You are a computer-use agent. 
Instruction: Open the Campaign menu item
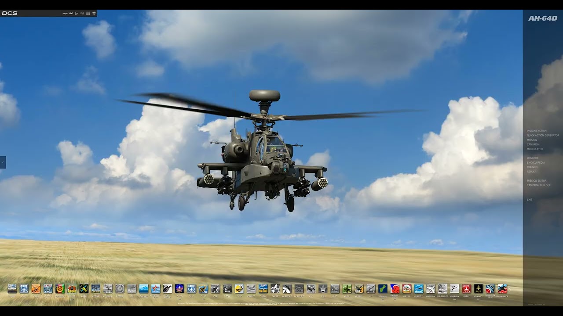pyautogui.click(x=533, y=144)
